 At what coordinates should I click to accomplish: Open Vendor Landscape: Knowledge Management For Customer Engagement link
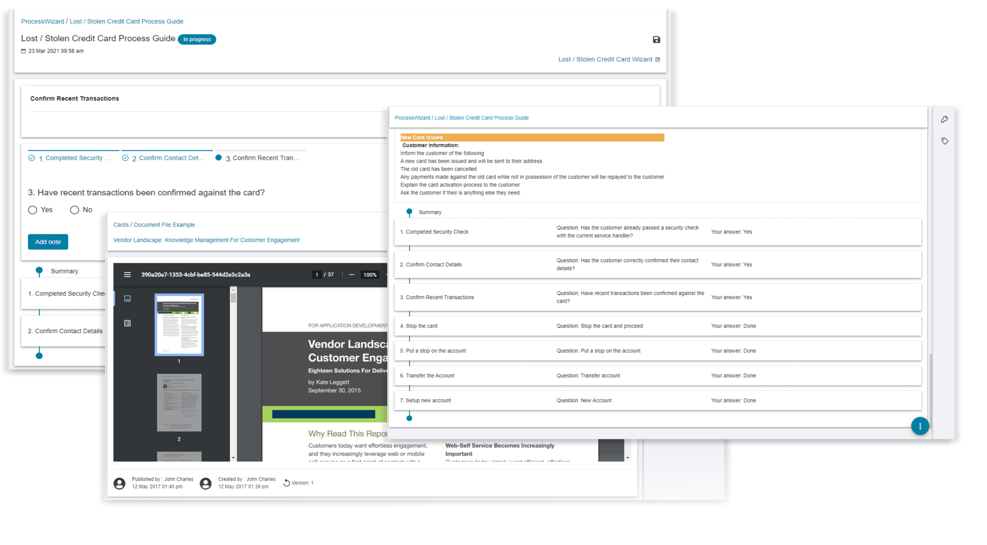pyautogui.click(x=206, y=240)
